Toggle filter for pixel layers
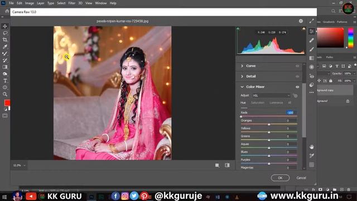The height and width of the screenshot is (201, 357). point(324,66)
